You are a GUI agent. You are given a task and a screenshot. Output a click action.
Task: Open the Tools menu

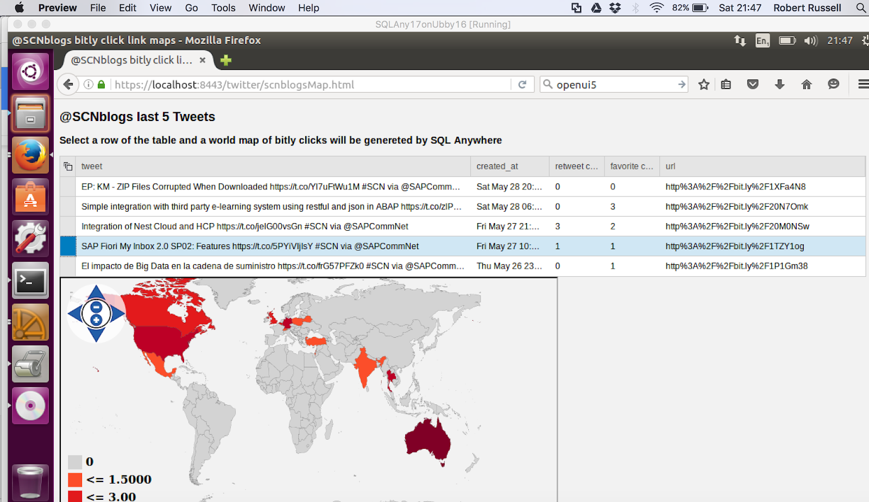223,8
